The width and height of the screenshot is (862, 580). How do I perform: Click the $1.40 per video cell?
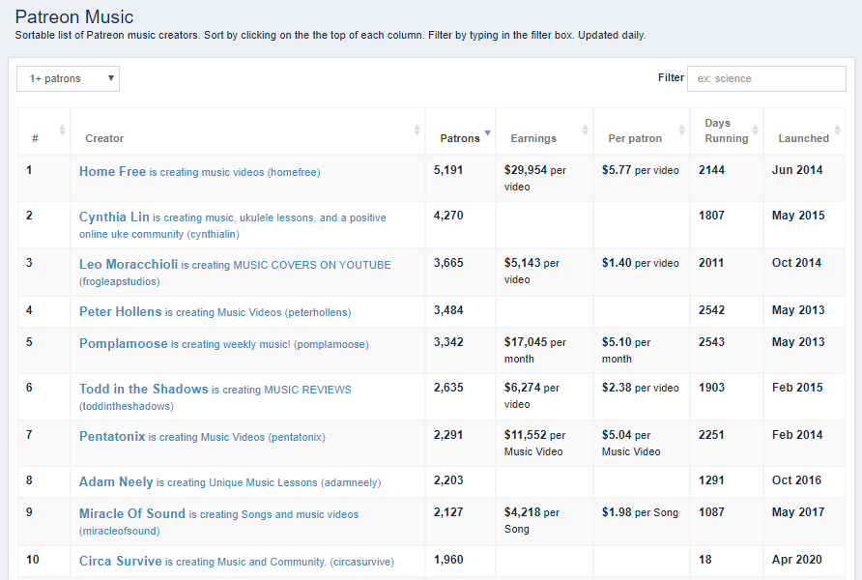(640, 263)
